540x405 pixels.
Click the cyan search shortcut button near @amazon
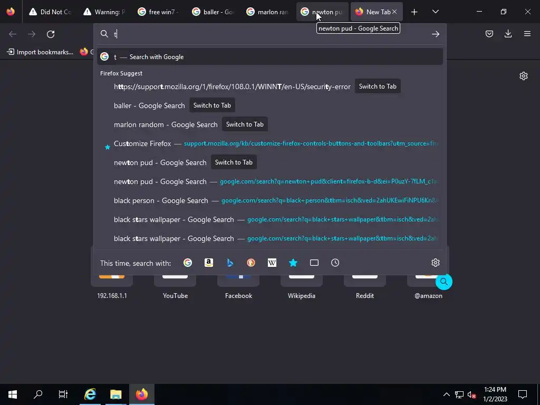(444, 282)
